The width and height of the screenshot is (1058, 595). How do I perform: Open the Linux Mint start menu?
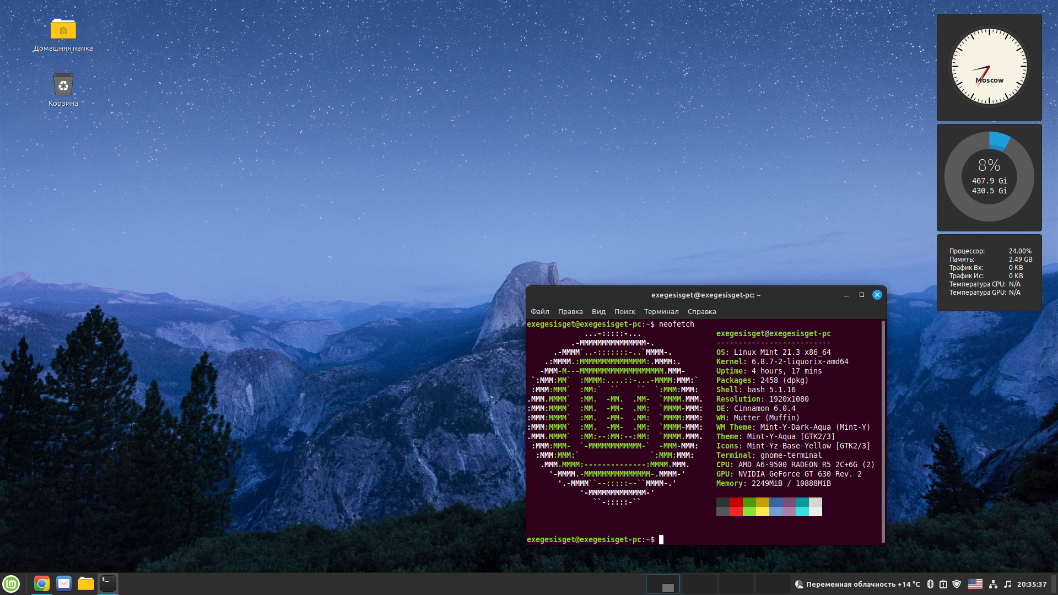(x=11, y=584)
